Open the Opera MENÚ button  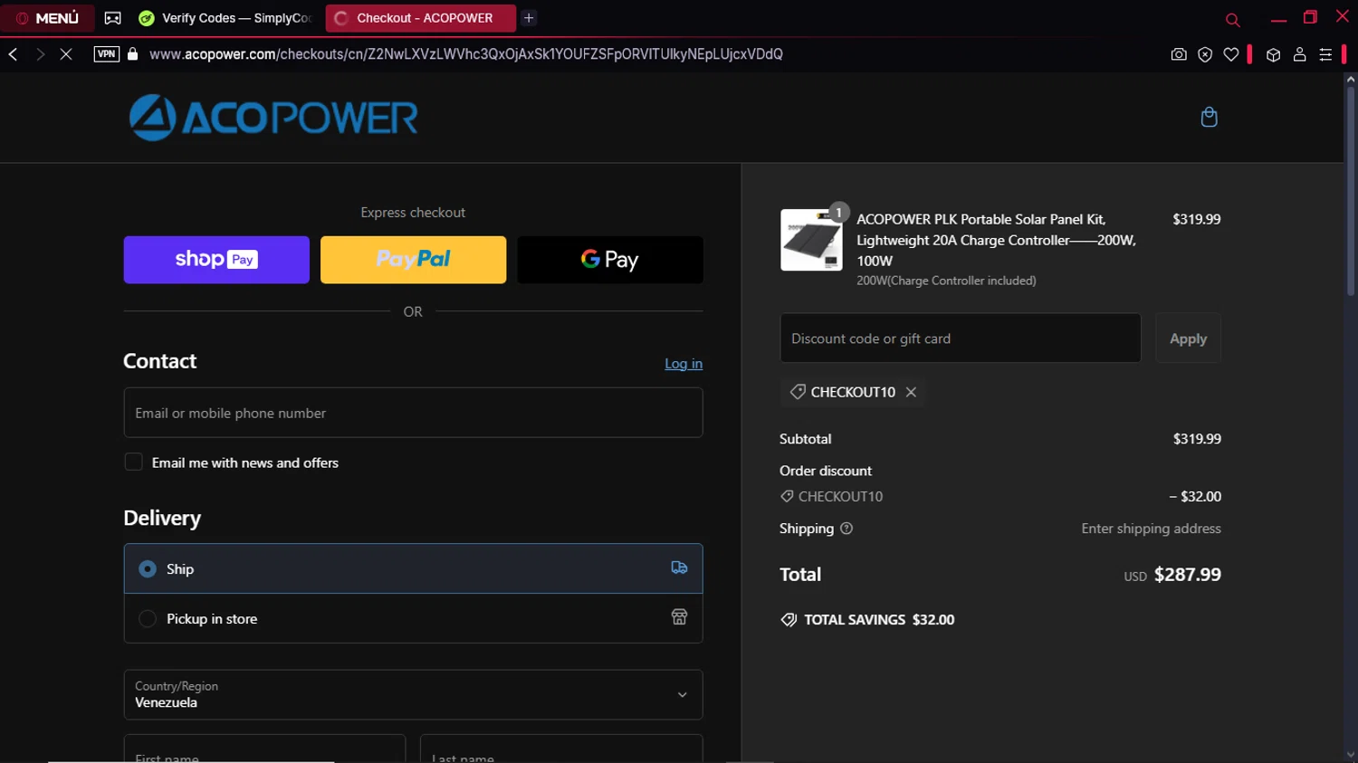(x=47, y=18)
